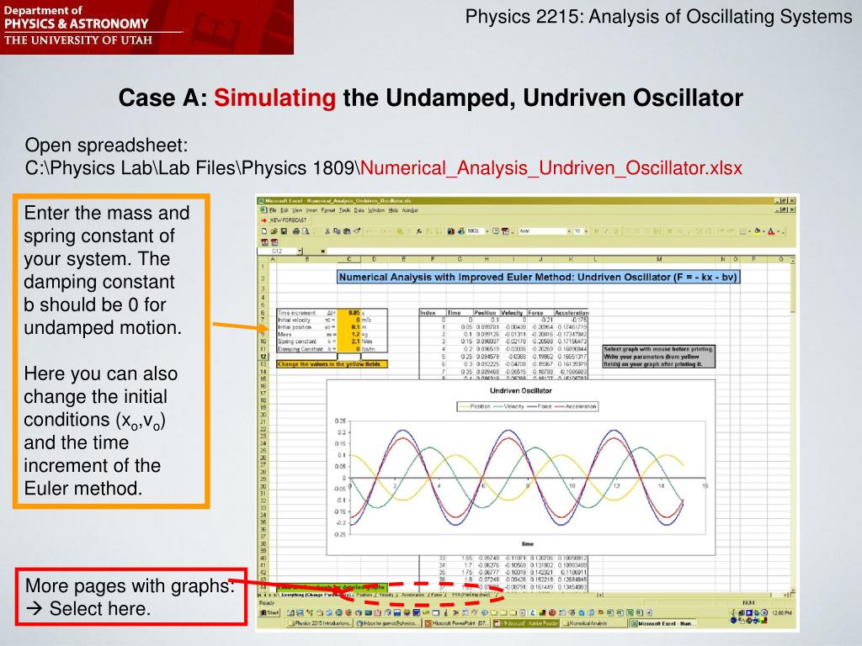Switch to the Force sheet tab
This screenshot has width=862, height=646.
pyautogui.click(x=437, y=595)
